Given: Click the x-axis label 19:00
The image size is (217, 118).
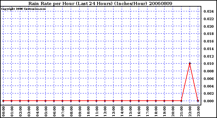Looking at the screenshot, I should 164,111.
